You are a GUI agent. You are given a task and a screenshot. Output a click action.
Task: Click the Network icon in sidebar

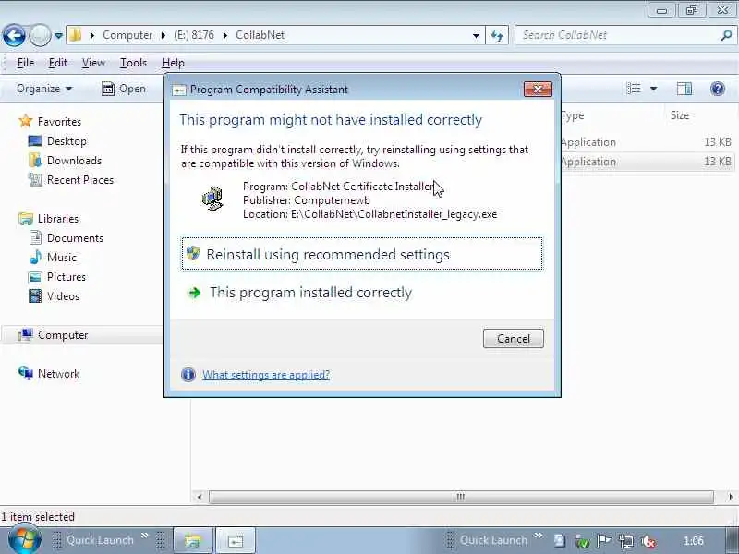point(26,373)
